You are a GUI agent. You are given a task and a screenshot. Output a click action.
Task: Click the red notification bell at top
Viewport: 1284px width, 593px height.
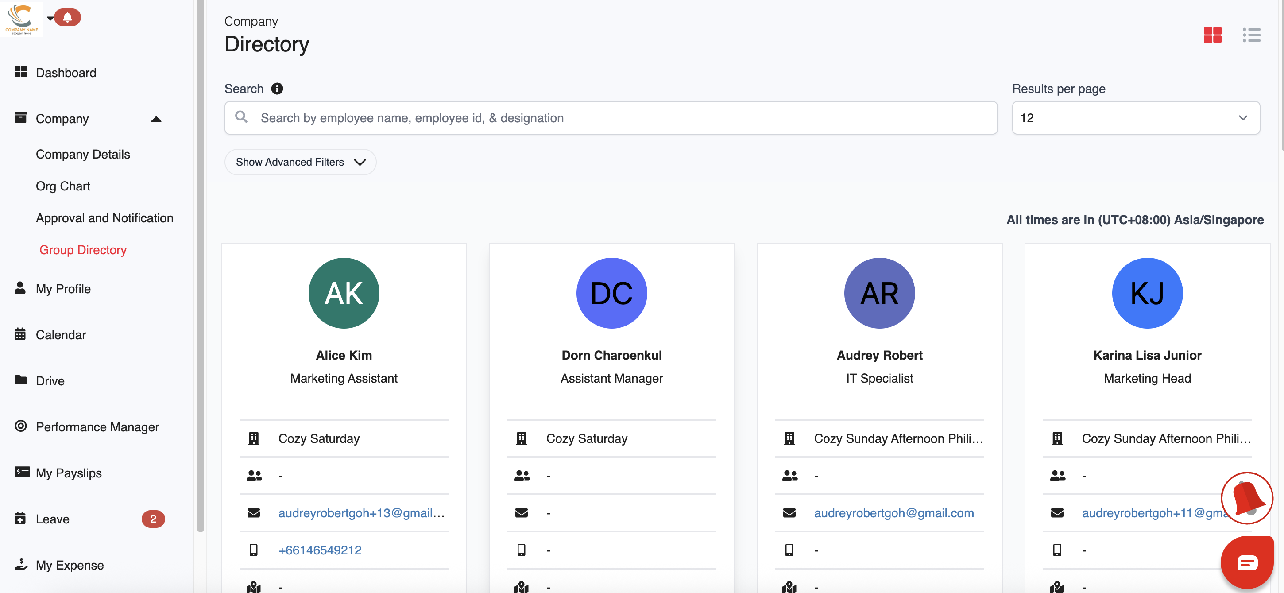tap(68, 17)
